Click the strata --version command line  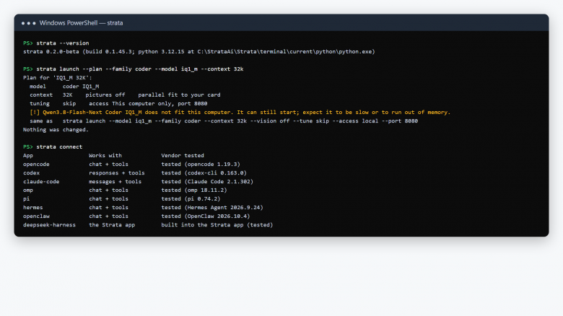click(56, 43)
